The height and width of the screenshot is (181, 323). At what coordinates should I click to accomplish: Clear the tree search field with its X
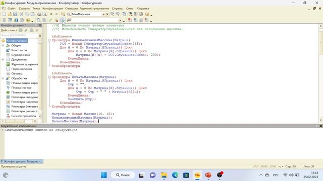[40, 36]
